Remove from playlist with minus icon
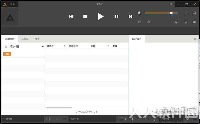This screenshot has width=200, height=124. click(140, 119)
